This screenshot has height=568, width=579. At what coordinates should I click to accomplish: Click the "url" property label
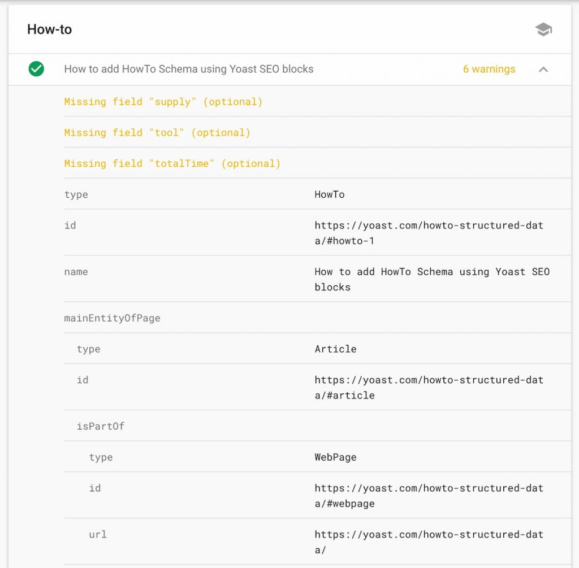97,535
